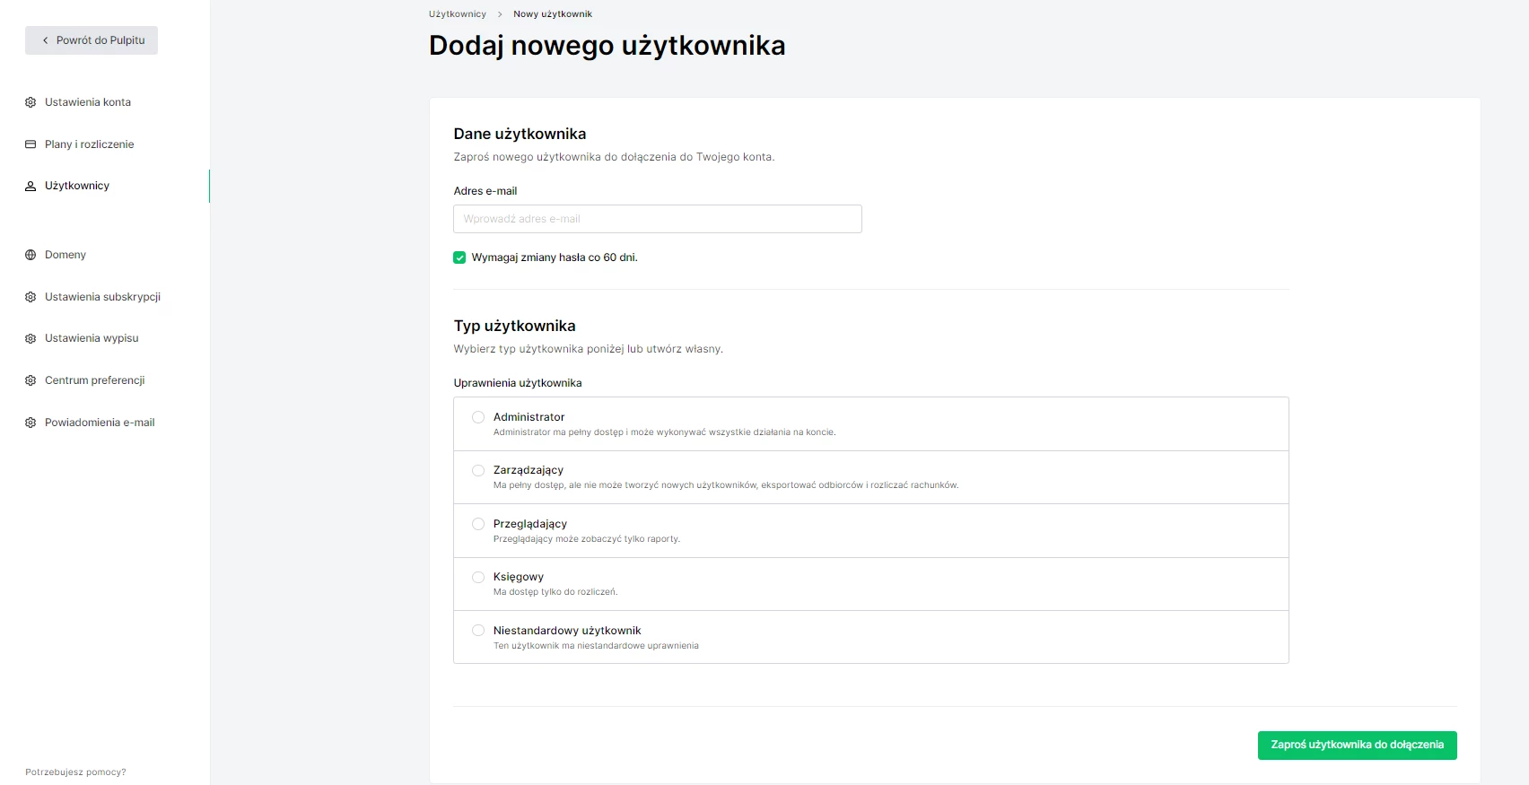Viewport: 1529px width, 785px height.
Task: Go to the Domeny section
Action: (x=66, y=255)
